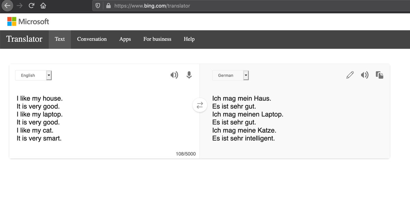This screenshot has height=202, width=410.
Task: Click the browser forward arrow
Action: (19, 6)
